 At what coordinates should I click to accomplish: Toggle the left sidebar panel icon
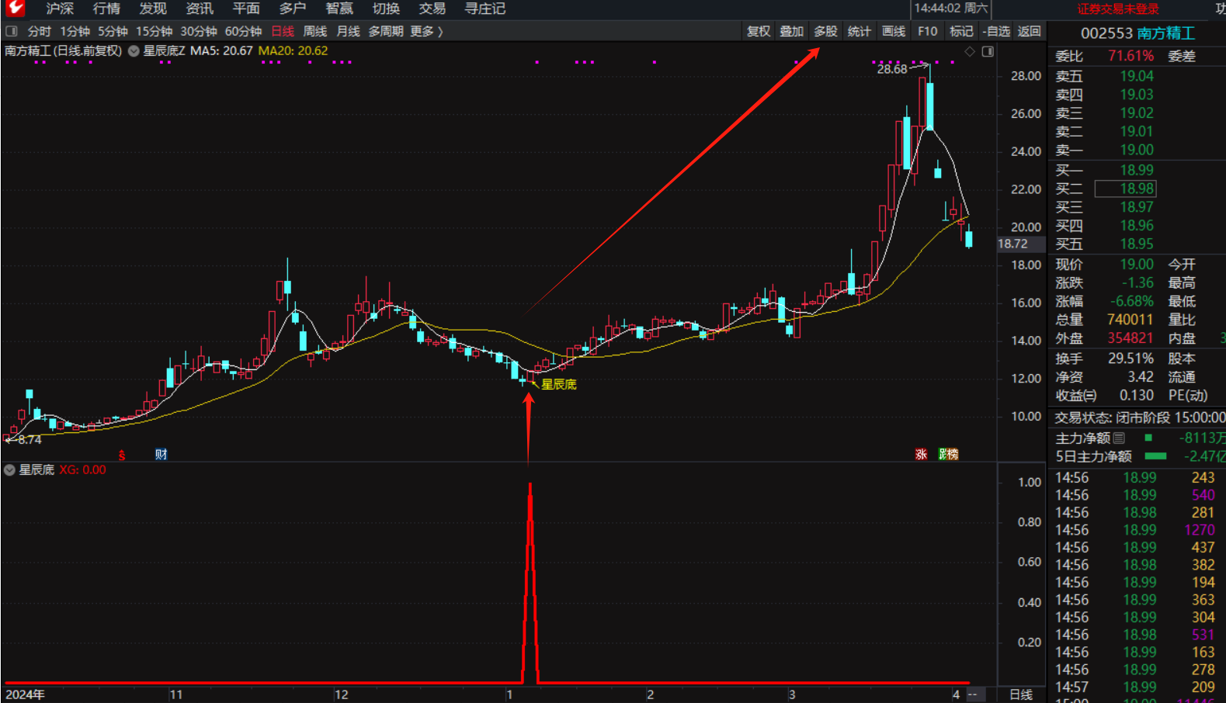12,32
